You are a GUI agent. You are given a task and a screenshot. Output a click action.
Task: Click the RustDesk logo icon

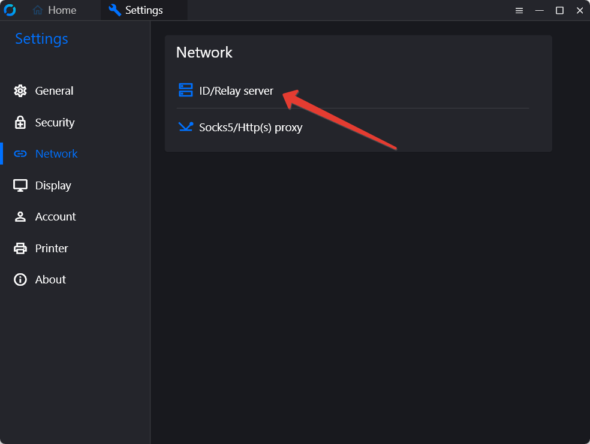pos(10,10)
